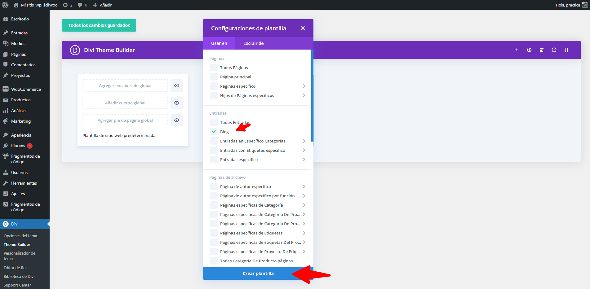Open the Hola, practica profile menu
590x289 pixels.
[571, 5]
